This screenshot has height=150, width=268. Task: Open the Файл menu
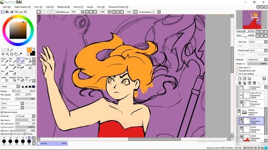7,7
